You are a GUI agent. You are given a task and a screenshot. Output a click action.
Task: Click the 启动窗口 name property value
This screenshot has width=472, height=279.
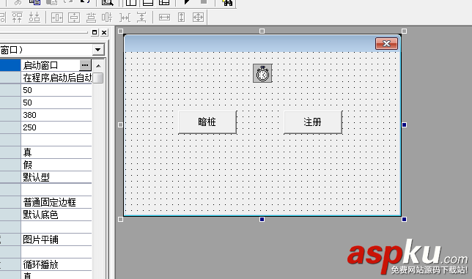(51, 65)
